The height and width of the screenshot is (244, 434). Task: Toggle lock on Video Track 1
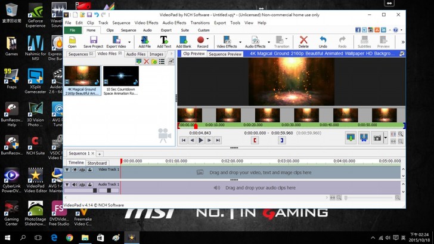(89, 169)
